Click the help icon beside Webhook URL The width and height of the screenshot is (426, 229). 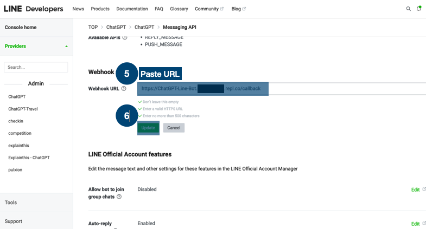point(124,89)
